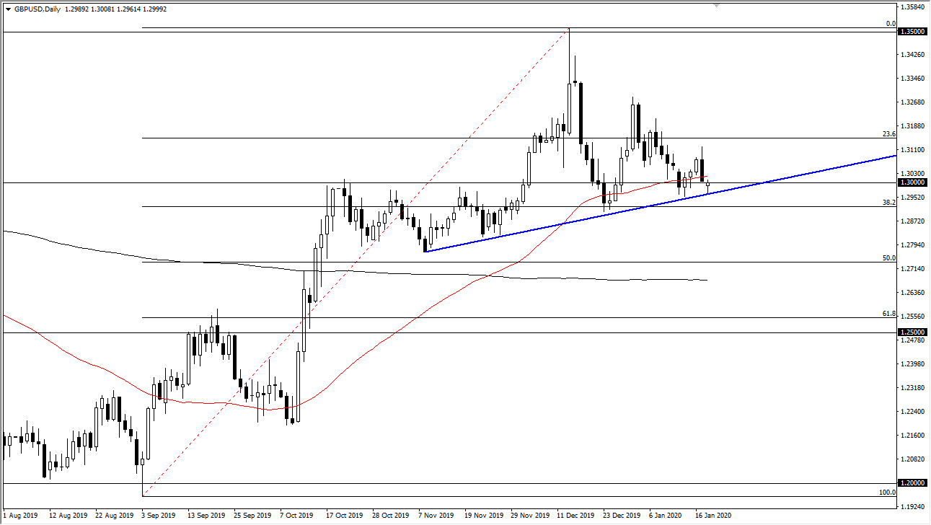
Task: Click the 1.31110 value on price scale
Action: [x=912, y=150]
